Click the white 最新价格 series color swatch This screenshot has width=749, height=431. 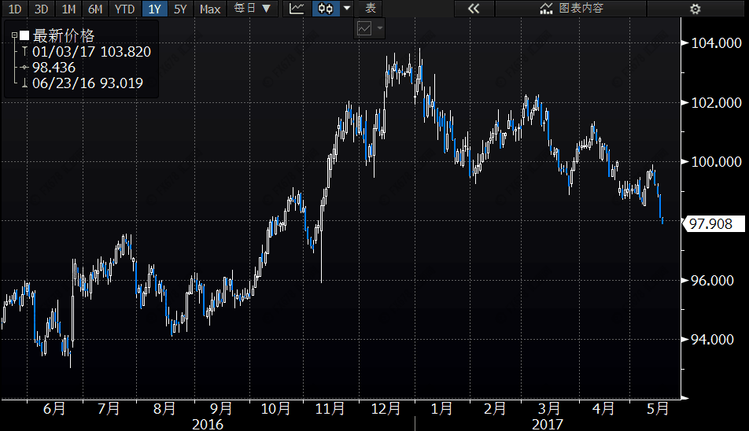(24, 35)
